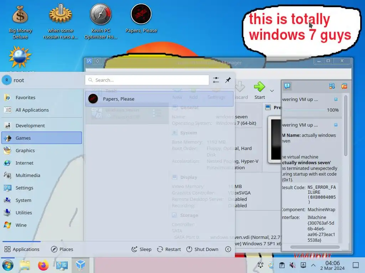Click the 'NS_ERROR_FAILURE' result code text

pyautogui.click(x=322, y=194)
